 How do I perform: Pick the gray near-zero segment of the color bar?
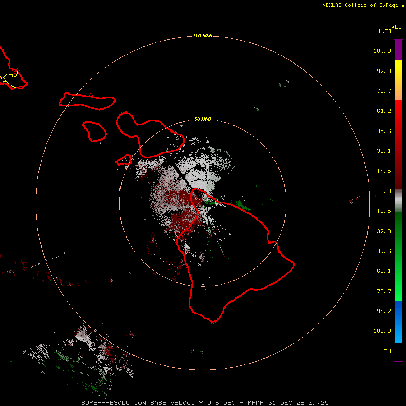pyautogui.click(x=398, y=201)
